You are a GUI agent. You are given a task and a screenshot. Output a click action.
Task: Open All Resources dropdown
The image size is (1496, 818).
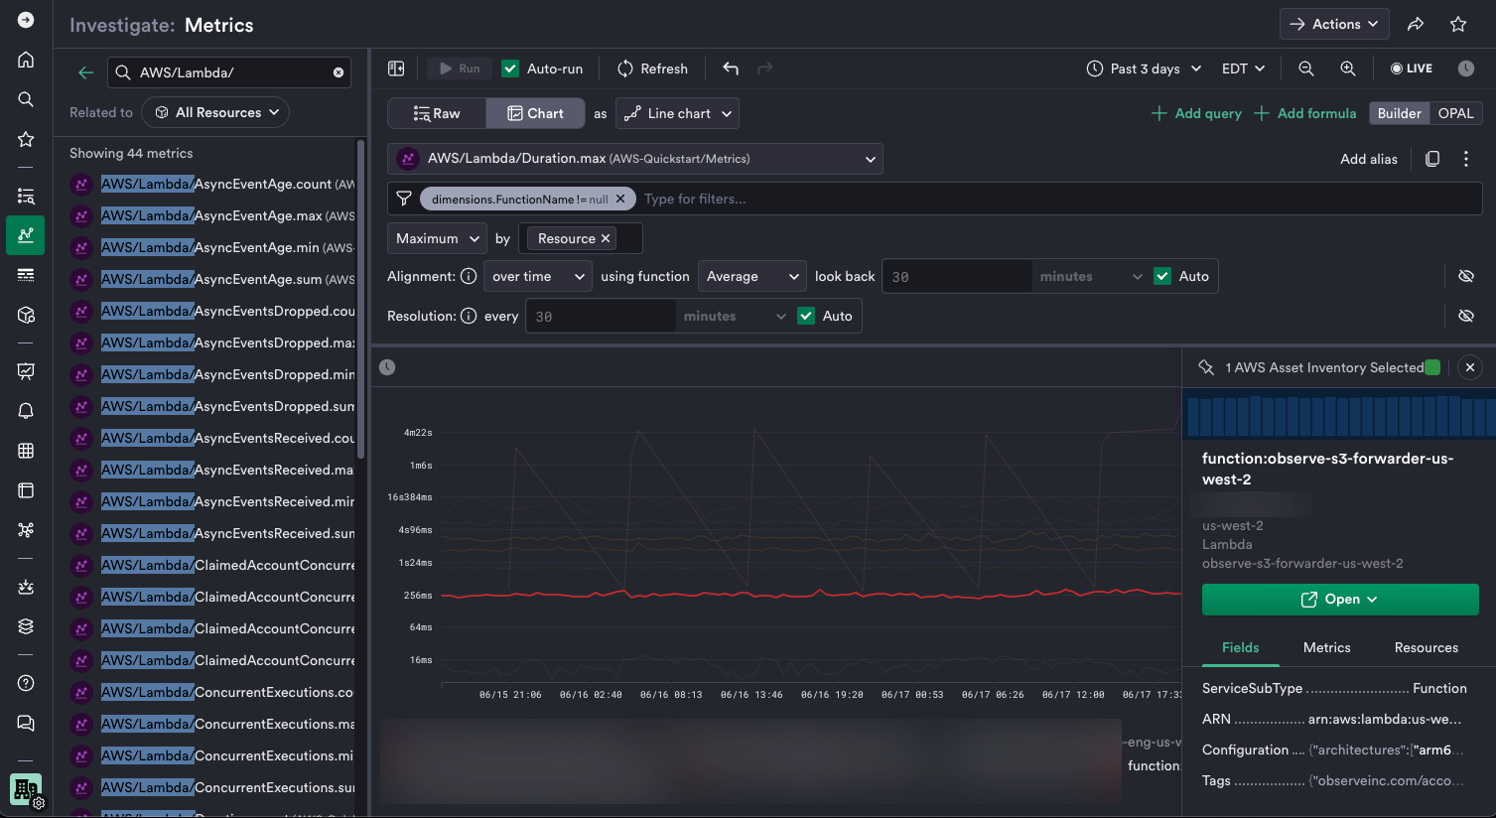(x=215, y=112)
